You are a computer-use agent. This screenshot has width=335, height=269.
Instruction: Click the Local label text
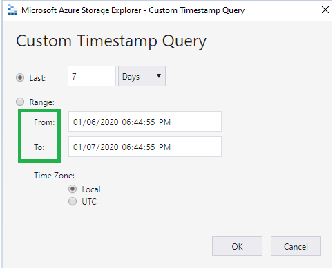coord(91,189)
